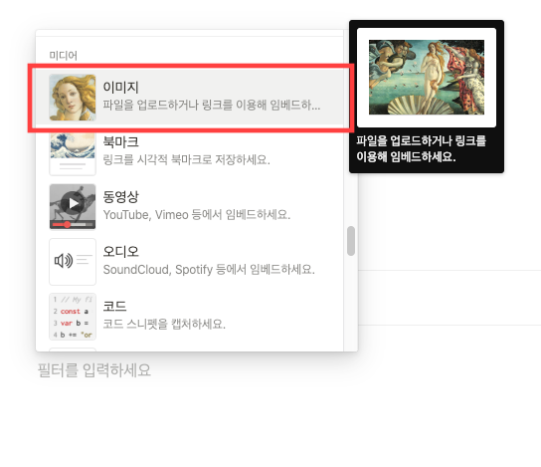Click the Birth of Venus preview image
Screen dimensions: 541x467
coord(427,78)
